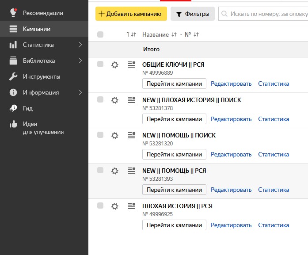
Task: Open gear settings for NEW || ПОМОЩЬ || ПОИСК
Action: 115,136
